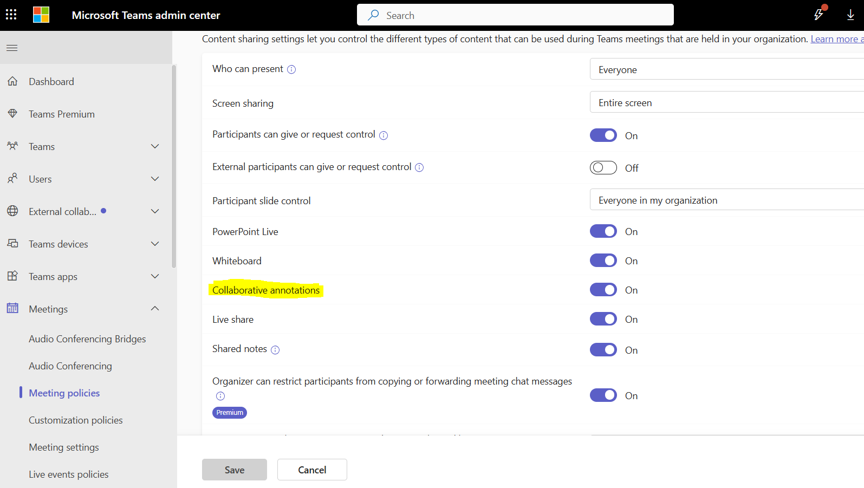This screenshot has height=488, width=864.
Task: Expand the Teams menu chevron
Action: pyautogui.click(x=155, y=146)
